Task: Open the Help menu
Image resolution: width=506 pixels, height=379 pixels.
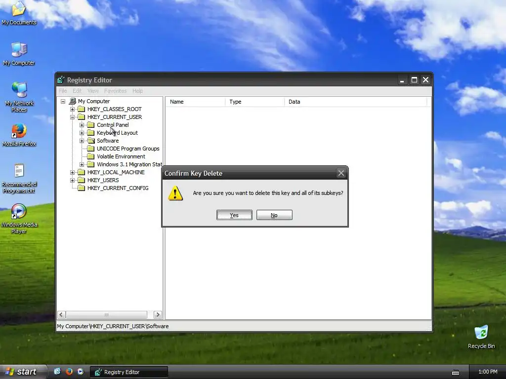Action: (x=138, y=91)
